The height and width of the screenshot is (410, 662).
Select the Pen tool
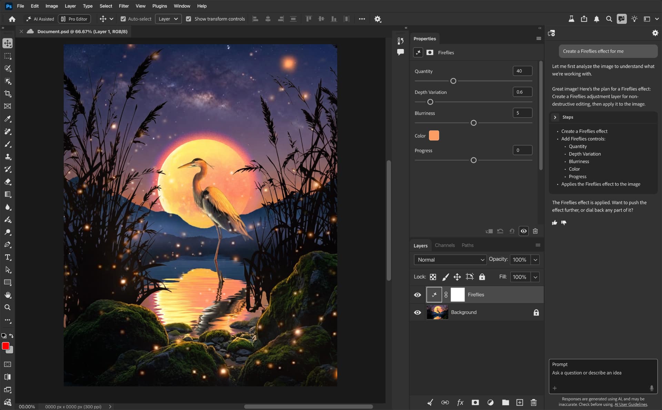pos(8,245)
